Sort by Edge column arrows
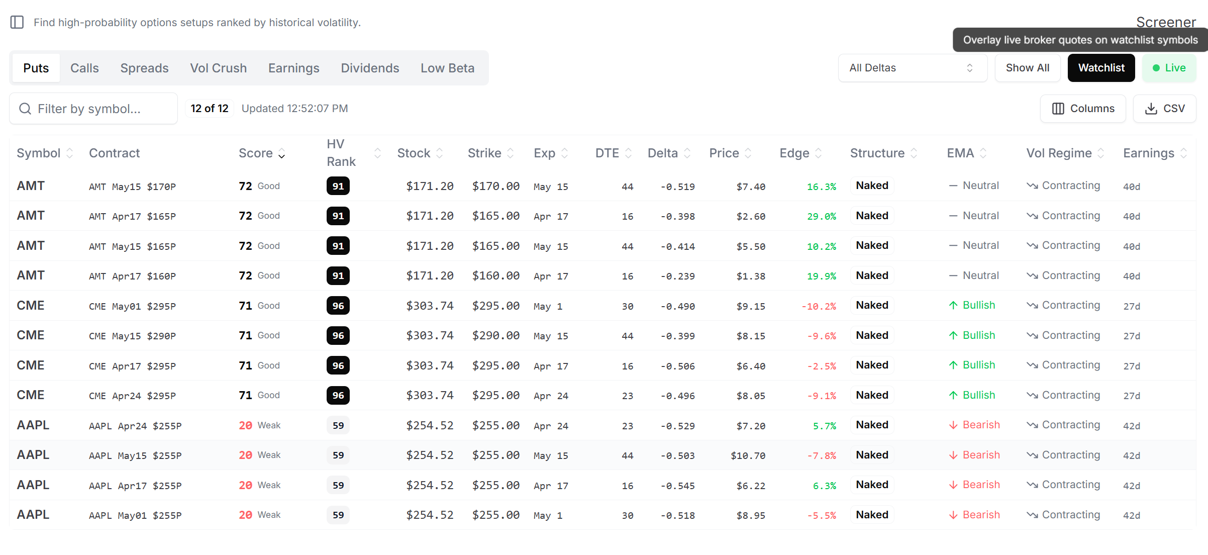 click(x=818, y=153)
